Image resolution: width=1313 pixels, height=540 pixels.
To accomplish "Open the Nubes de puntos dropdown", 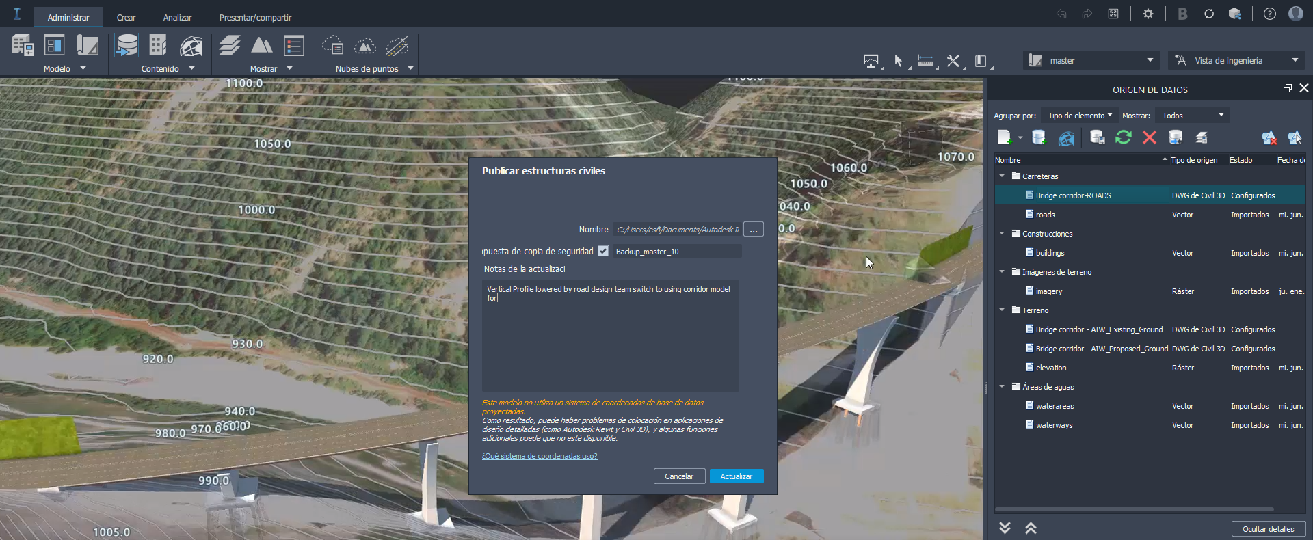I will [x=410, y=68].
